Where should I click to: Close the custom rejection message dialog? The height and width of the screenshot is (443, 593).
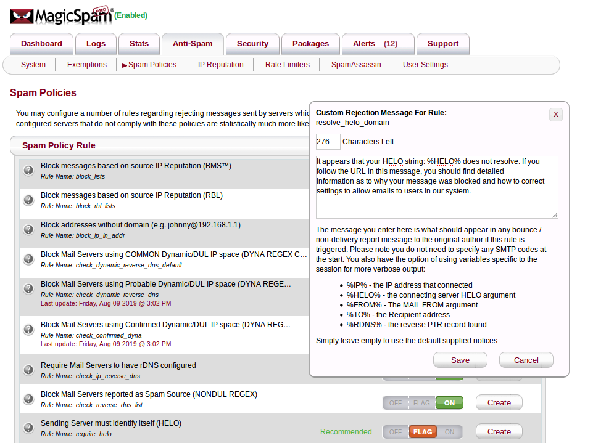[x=555, y=115]
